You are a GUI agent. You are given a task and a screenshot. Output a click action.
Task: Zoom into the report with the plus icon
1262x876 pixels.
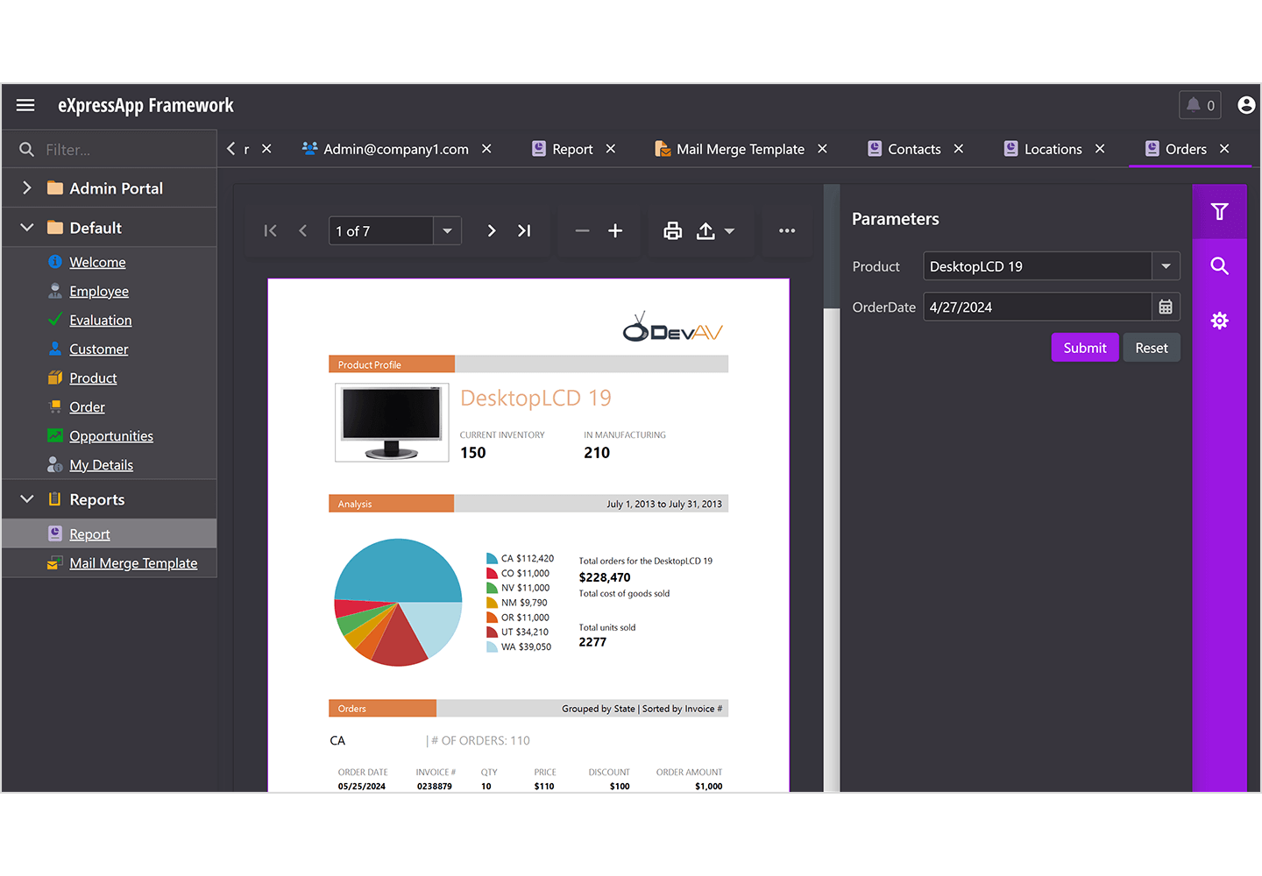pyautogui.click(x=615, y=230)
